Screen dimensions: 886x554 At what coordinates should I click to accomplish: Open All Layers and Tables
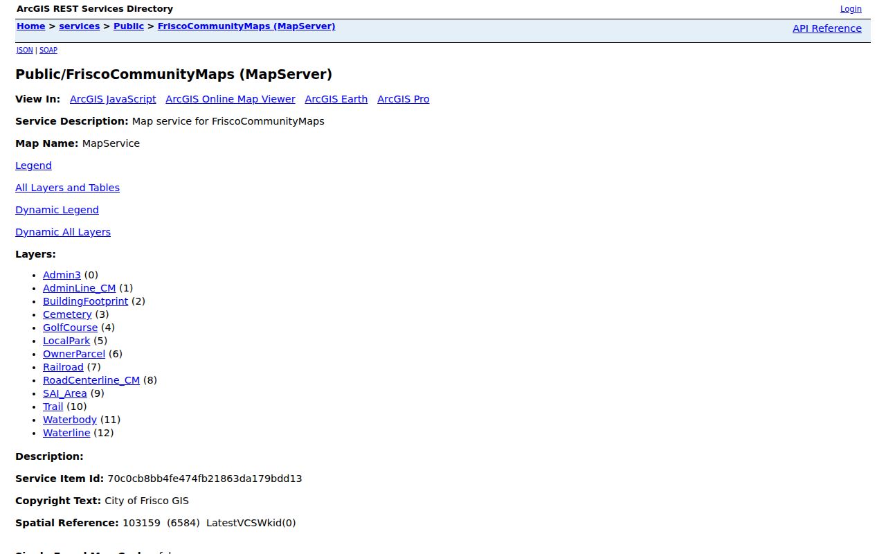pyautogui.click(x=67, y=188)
